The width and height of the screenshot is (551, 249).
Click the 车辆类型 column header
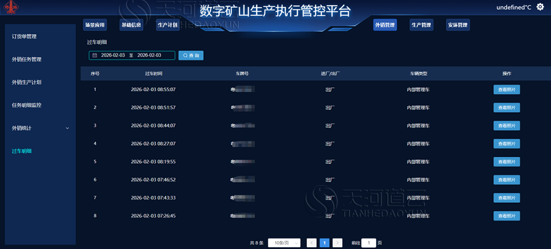pyautogui.click(x=418, y=74)
